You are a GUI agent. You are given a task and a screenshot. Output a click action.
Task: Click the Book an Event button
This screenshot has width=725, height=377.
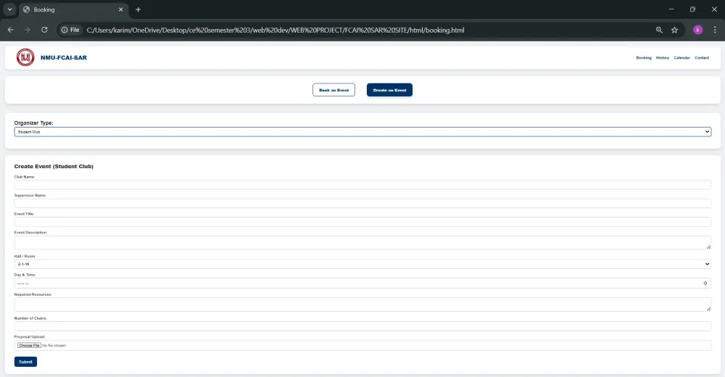click(333, 90)
